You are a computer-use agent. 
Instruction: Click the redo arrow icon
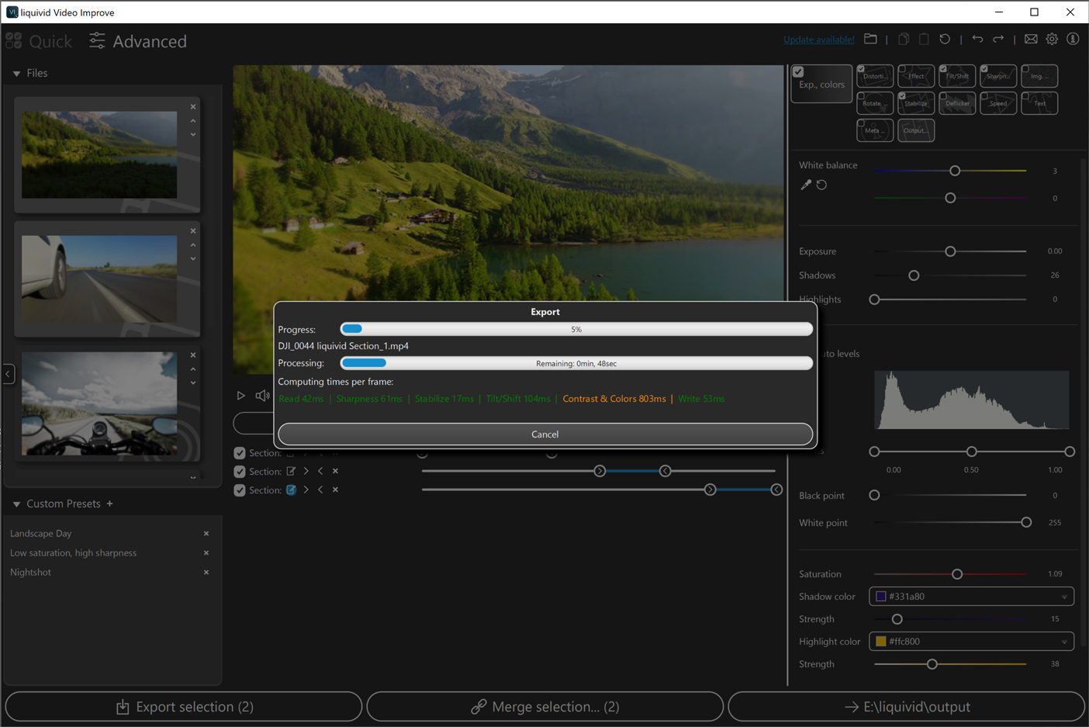point(998,38)
